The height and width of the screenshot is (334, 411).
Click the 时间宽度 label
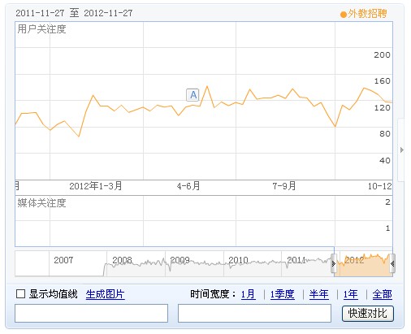click(x=213, y=294)
